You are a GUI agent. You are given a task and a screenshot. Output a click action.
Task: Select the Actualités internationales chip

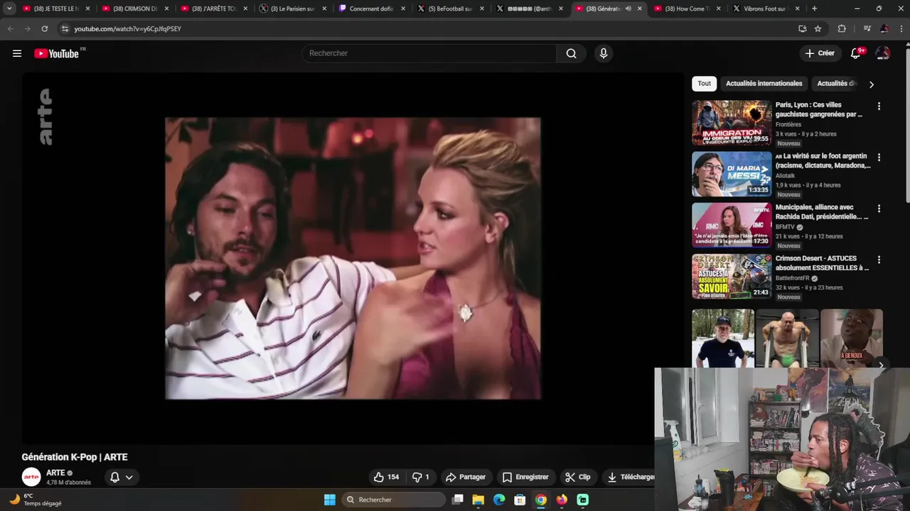pyautogui.click(x=764, y=83)
